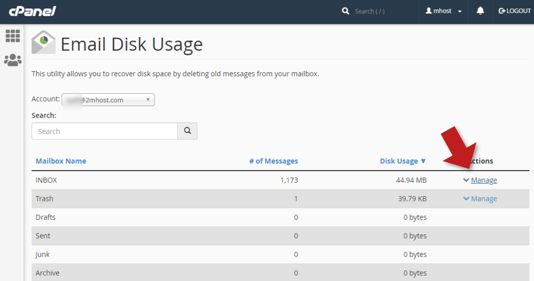Image resolution: width=534 pixels, height=281 pixels.
Task: Click the notifications bell icon
Action: point(480,11)
